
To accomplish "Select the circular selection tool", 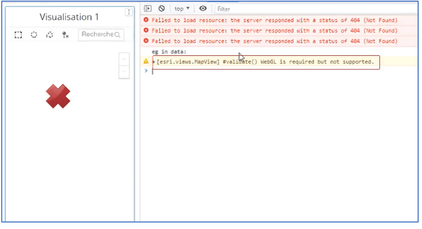I will tap(34, 35).
